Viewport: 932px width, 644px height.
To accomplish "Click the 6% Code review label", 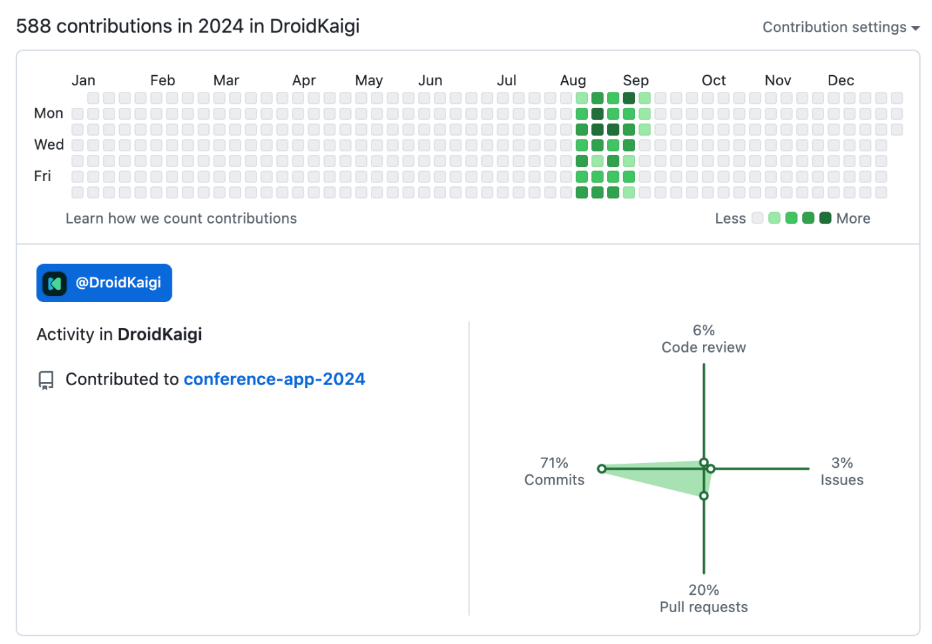I will pos(704,339).
